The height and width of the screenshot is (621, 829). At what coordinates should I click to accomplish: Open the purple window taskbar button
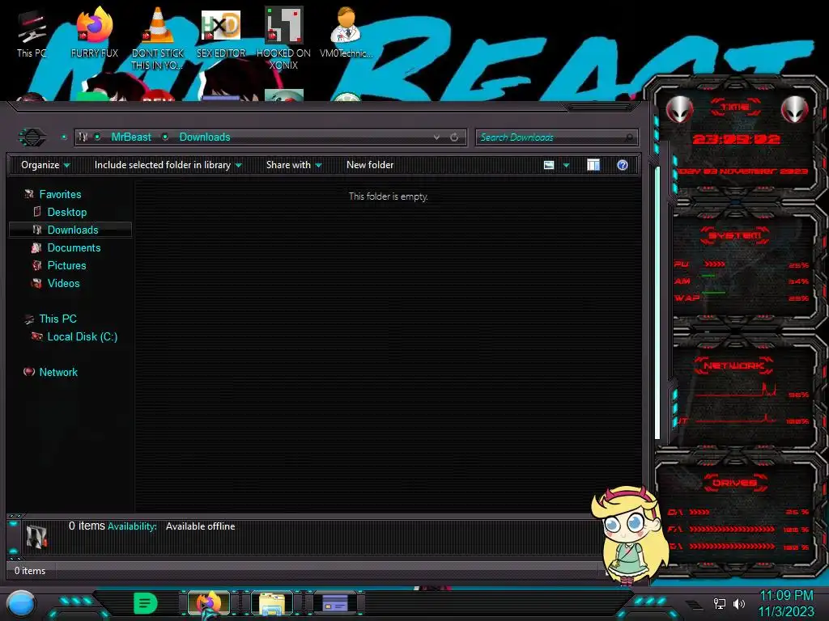point(335,603)
